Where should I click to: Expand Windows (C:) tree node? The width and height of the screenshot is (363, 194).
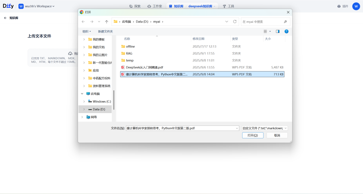(x=84, y=101)
